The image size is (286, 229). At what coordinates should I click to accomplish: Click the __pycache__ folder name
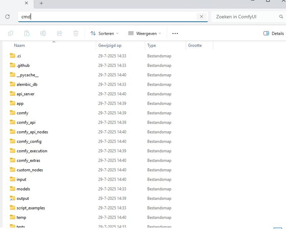pos(28,75)
